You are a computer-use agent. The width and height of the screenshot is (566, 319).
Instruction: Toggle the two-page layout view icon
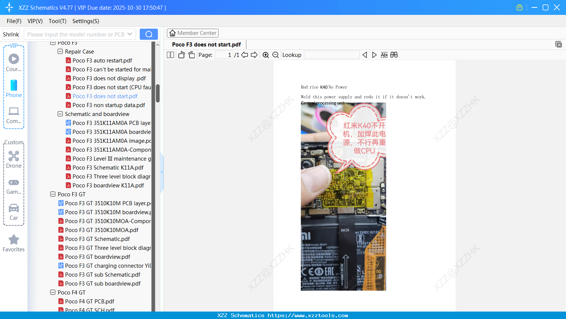pos(171,55)
